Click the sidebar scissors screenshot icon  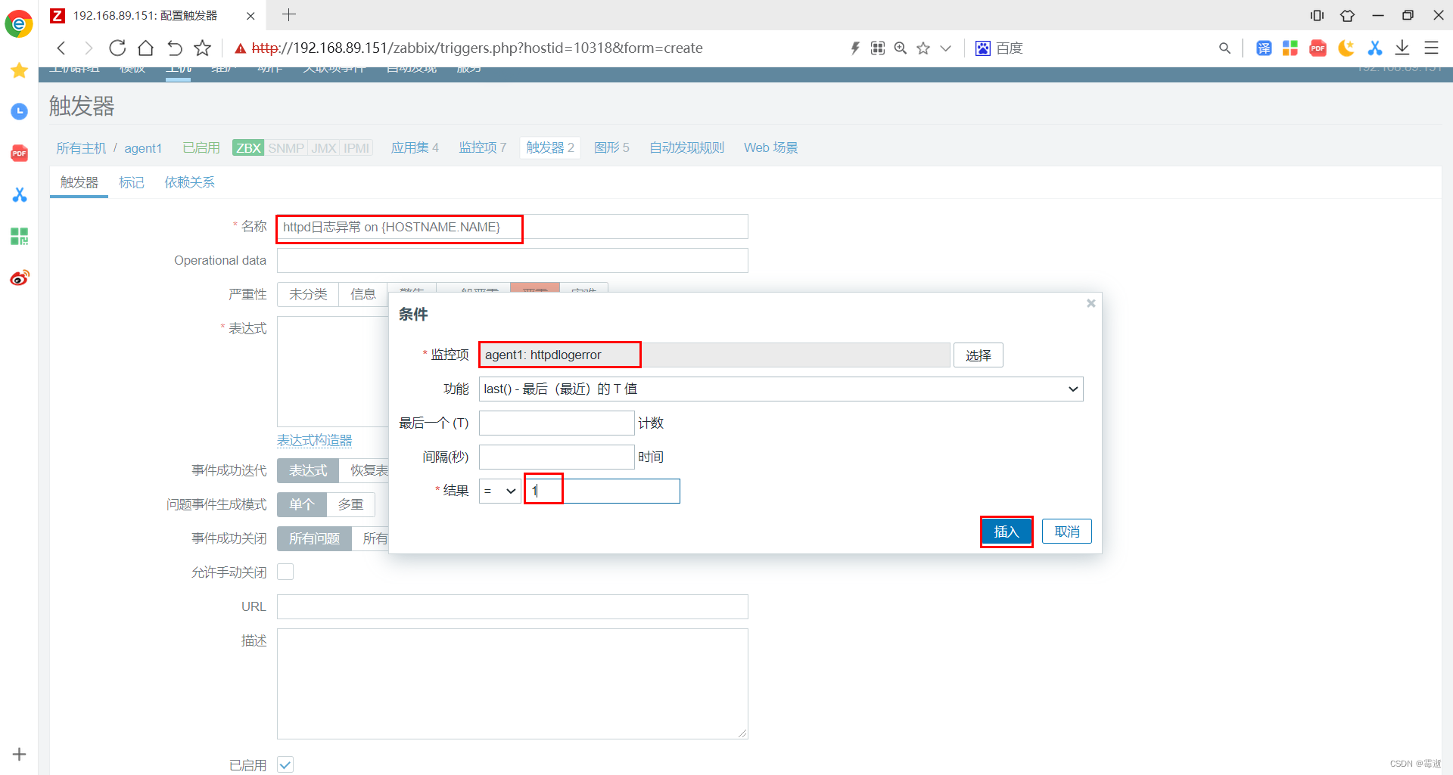click(20, 195)
